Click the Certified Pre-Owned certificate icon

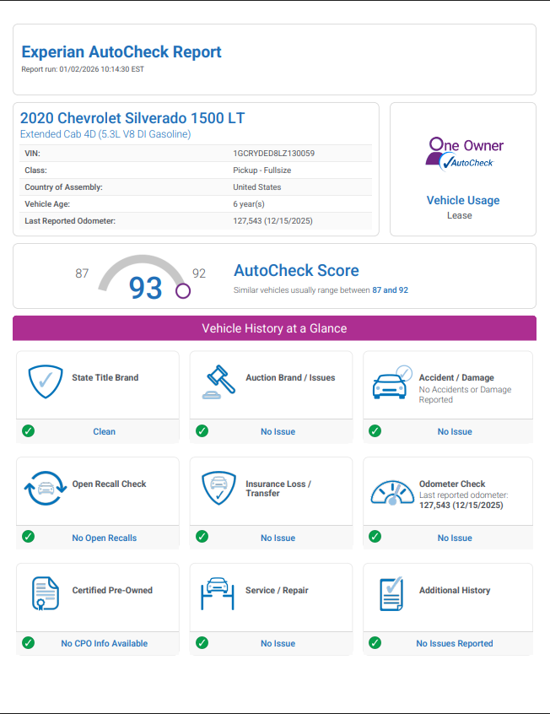coord(45,595)
